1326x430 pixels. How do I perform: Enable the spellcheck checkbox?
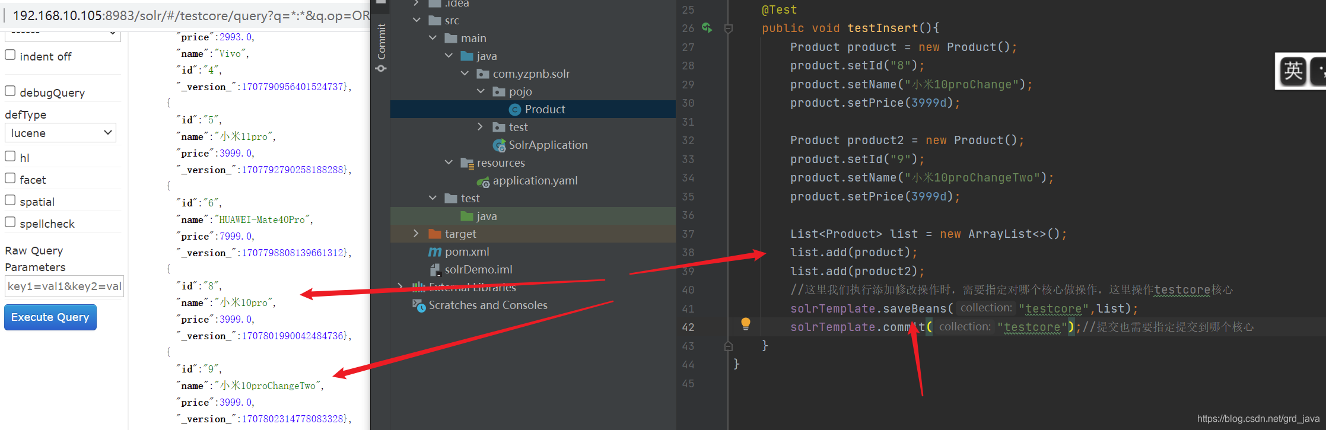(10, 222)
